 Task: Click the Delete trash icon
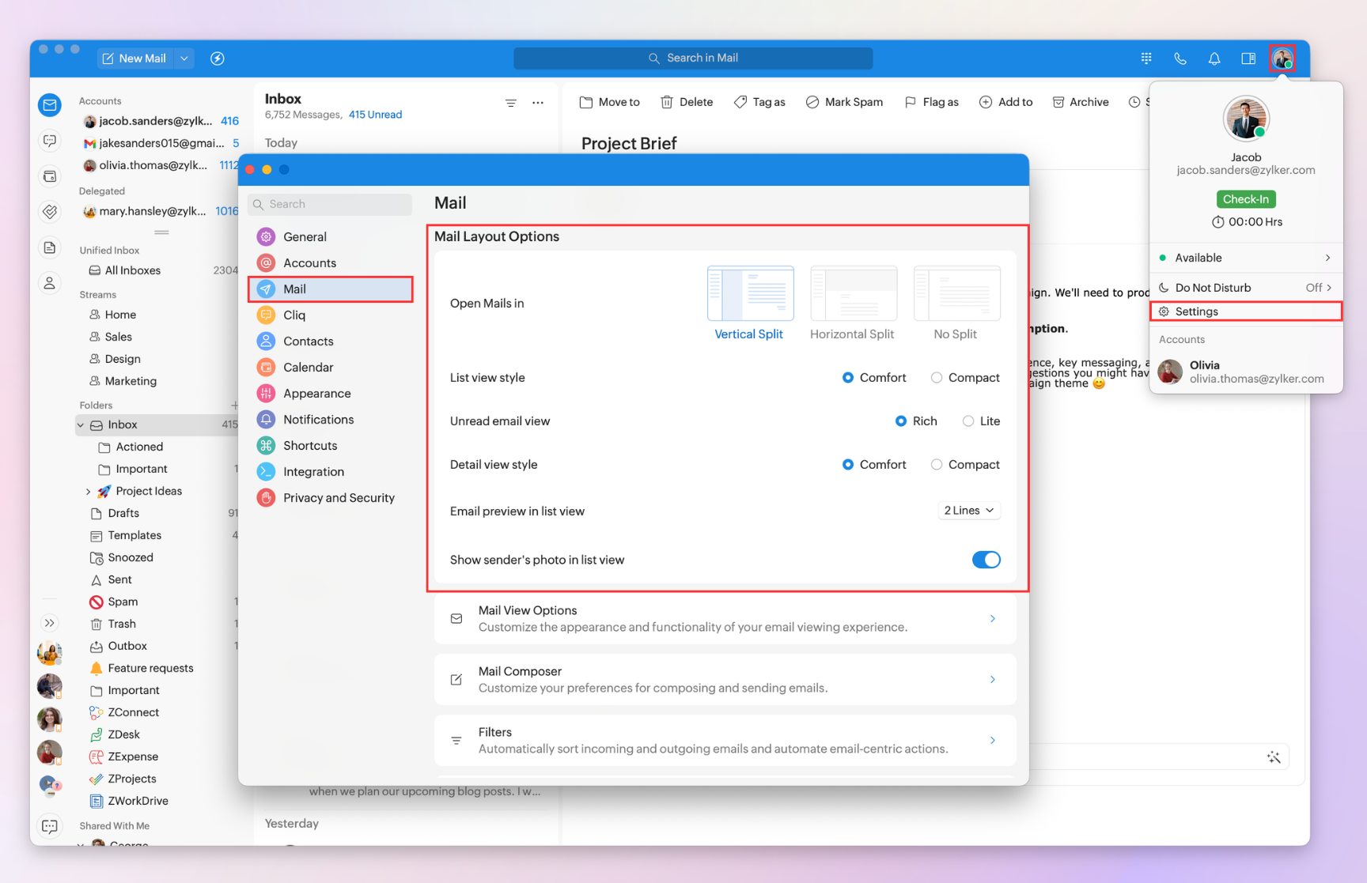[667, 102]
